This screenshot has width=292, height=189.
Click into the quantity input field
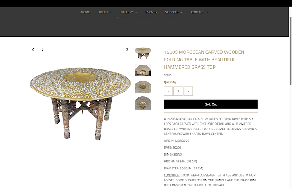pyautogui.click(x=178, y=91)
